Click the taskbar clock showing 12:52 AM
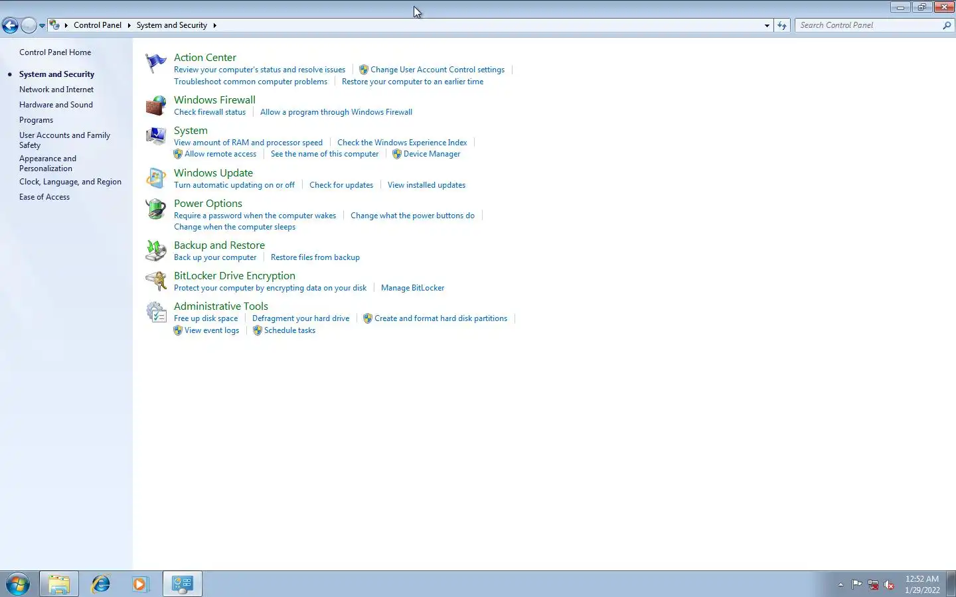 coord(922,584)
